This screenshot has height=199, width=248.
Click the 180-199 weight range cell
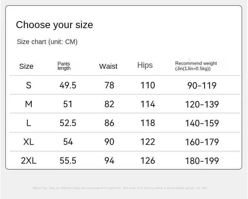coord(202,161)
